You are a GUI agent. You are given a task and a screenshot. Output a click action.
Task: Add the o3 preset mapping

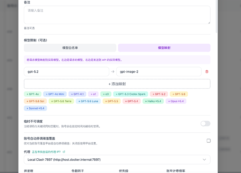point(106,94)
